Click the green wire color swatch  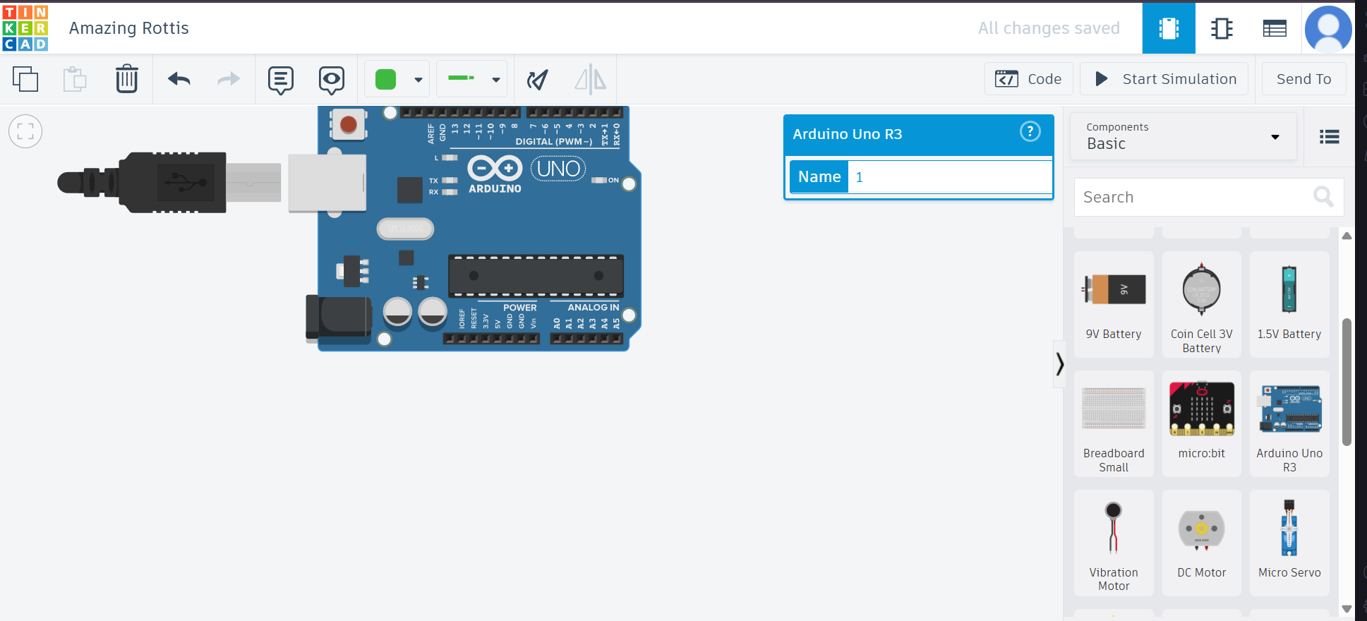pyautogui.click(x=386, y=79)
